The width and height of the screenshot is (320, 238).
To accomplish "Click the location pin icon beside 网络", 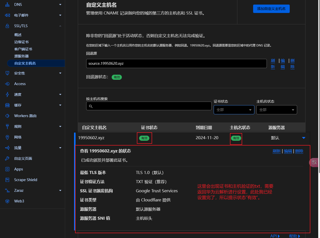I will (7, 137).
